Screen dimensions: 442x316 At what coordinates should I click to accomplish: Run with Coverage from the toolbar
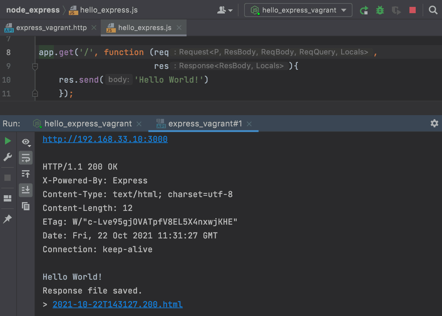click(x=396, y=10)
